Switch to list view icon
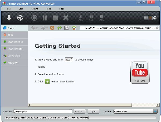Viewport: 161px width, 122px height. click(146, 18)
